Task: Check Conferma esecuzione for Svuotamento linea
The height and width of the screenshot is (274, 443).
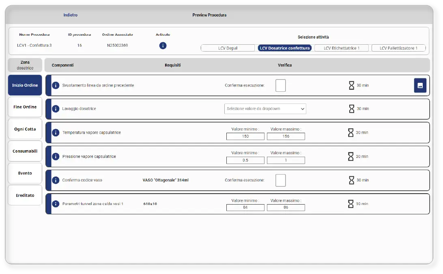Action: click(281, 85)
